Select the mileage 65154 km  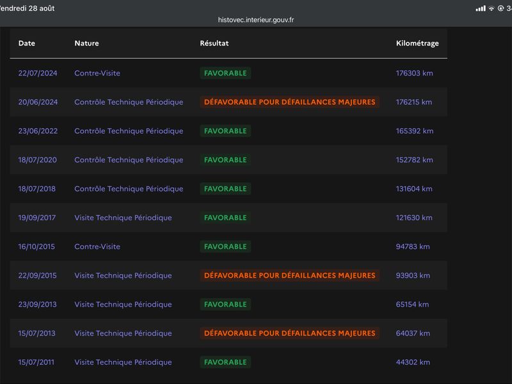click(412, 305)
